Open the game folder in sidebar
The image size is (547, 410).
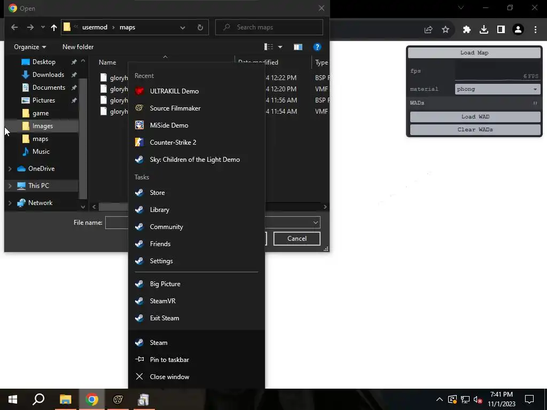point(41,113)
